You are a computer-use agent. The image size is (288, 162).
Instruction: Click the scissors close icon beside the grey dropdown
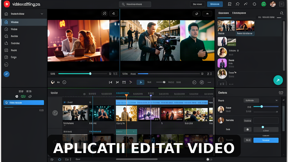[x=277, y=100]
